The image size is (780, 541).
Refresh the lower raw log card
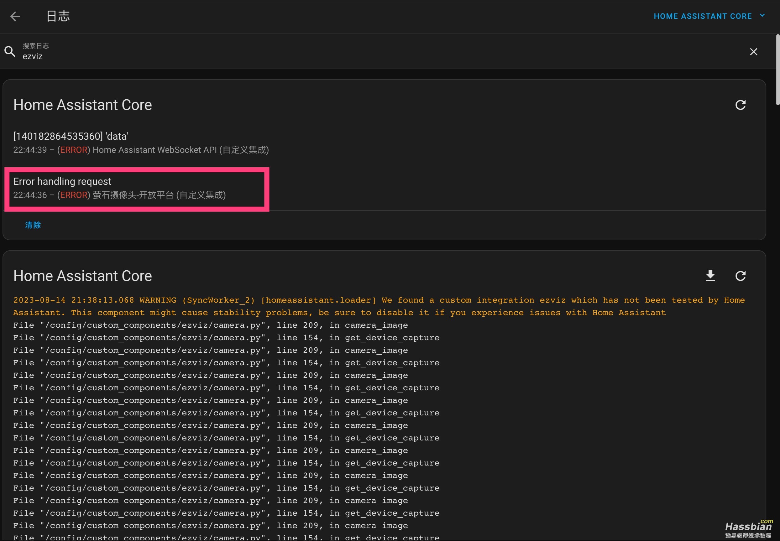(x=740, y=276)
